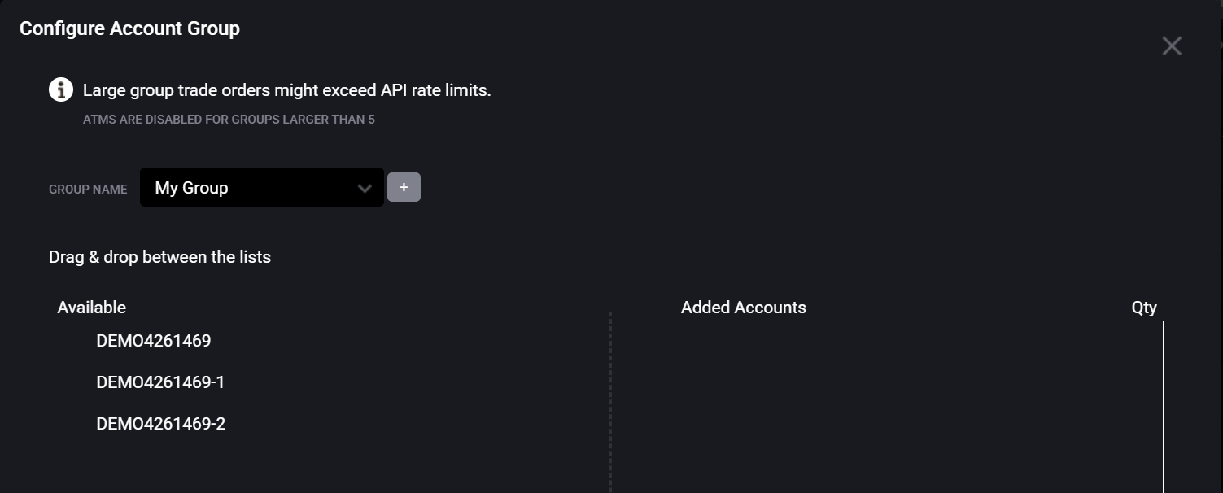Image resolution: width=1223 pixels, height=493 pixels.
Task: Select the DEMO4261469-2 account
Action: click(161, 424)
